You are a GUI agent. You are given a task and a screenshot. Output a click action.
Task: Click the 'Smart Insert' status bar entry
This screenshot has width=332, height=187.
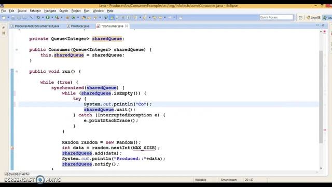(x=228, y=180)
